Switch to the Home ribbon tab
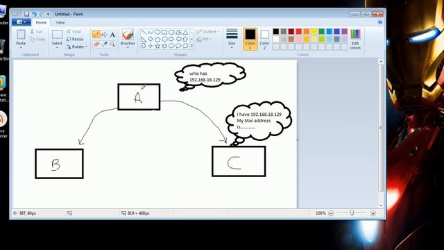This screenshot has width=444, height=250. pyautogui.click(x=41, y=22)
